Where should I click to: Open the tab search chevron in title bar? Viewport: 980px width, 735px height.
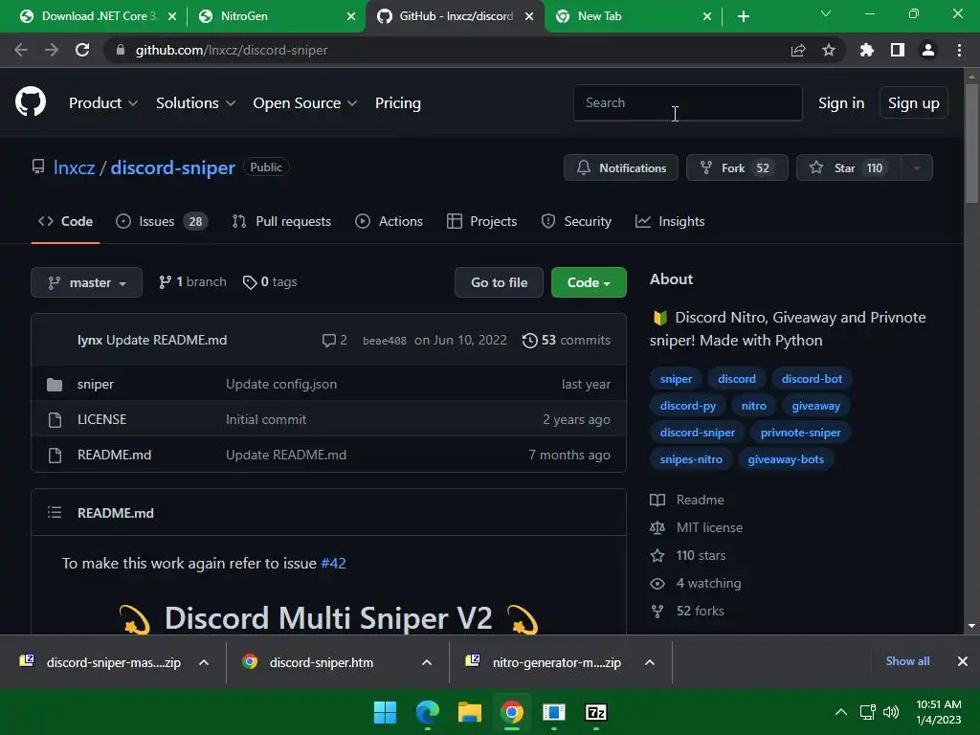826,13
